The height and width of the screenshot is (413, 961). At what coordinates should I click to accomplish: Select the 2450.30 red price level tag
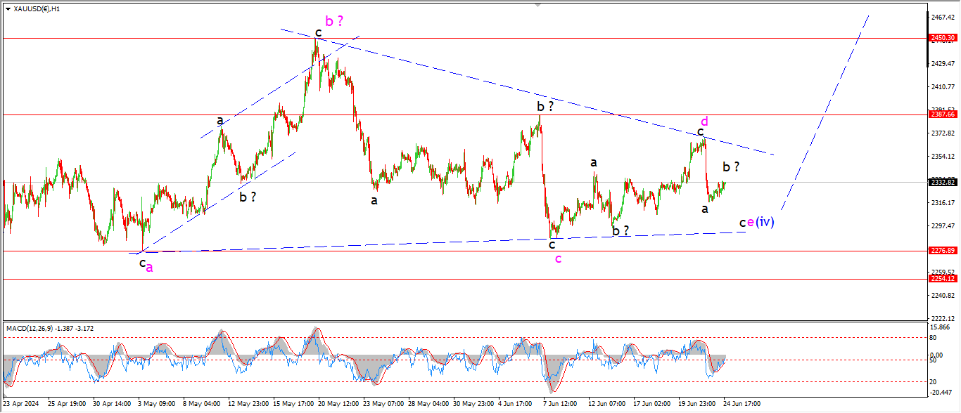pos(942,38)
